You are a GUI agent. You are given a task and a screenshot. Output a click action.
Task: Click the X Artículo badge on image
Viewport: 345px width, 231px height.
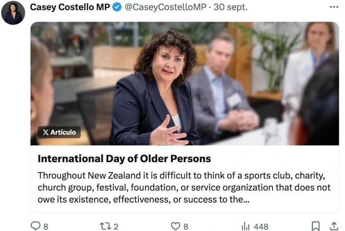59,132
